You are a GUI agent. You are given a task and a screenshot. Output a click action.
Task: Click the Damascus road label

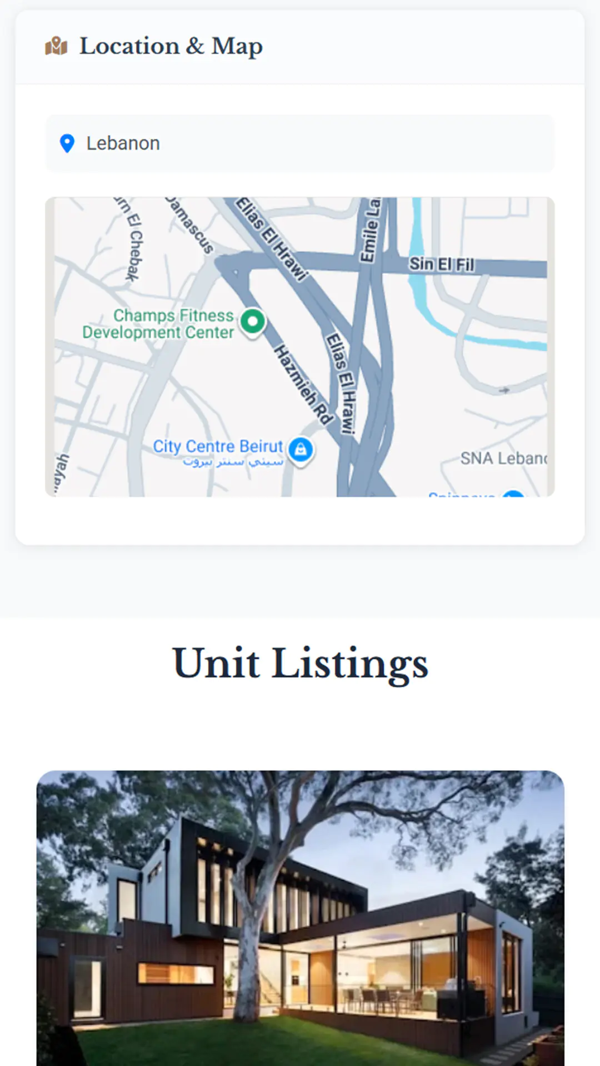[191, 225]
